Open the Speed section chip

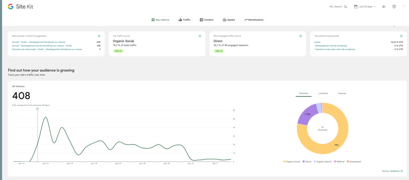229,20
